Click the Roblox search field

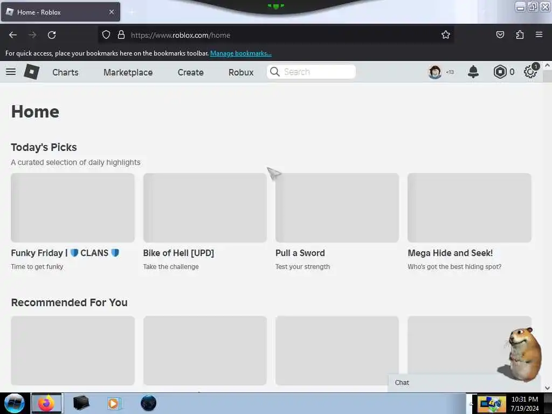point(311,72)
